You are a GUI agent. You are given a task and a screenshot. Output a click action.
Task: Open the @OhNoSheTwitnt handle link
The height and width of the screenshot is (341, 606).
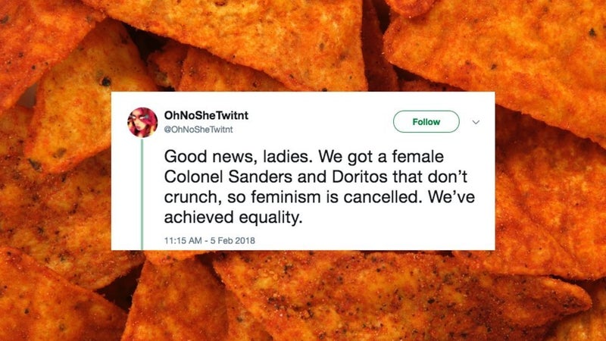pos(198,130)
